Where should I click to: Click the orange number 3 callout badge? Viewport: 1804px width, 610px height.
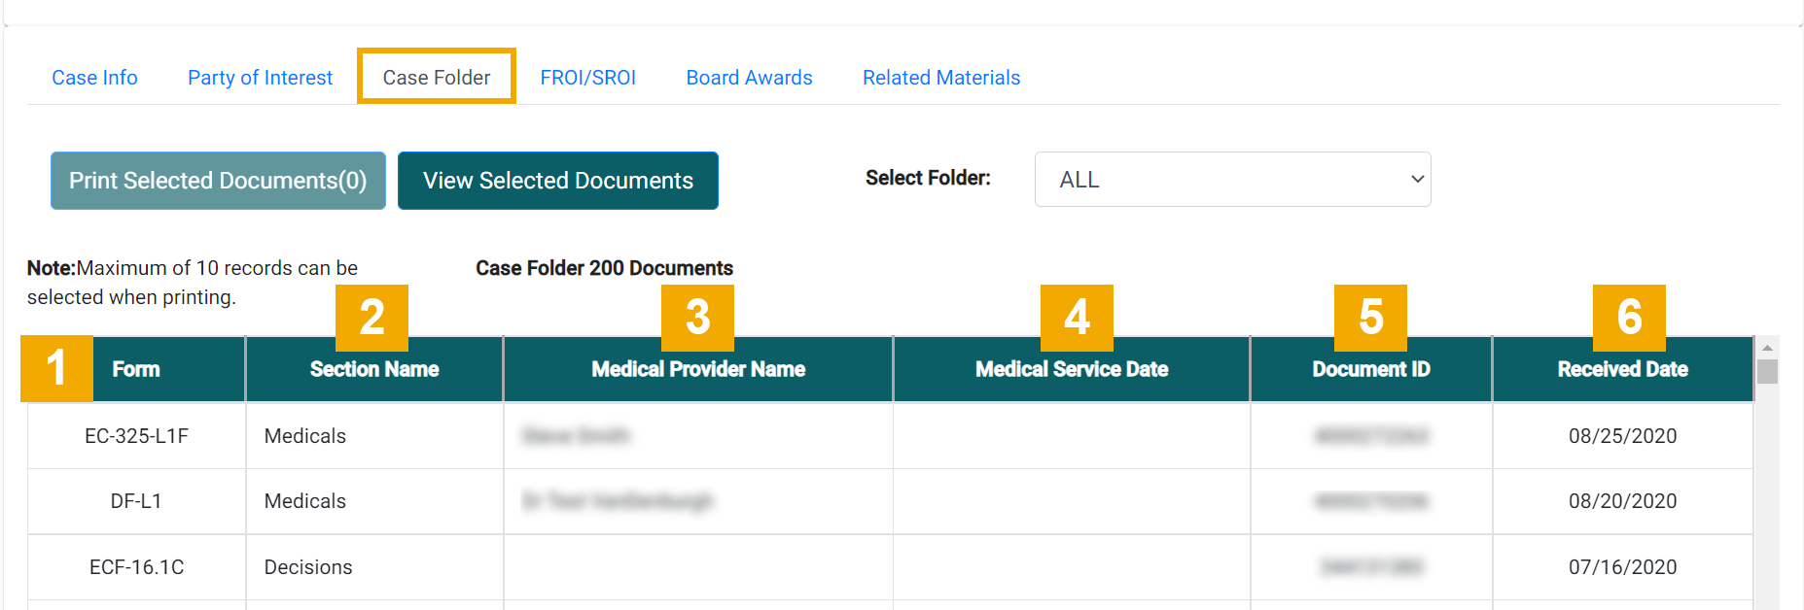697,318
